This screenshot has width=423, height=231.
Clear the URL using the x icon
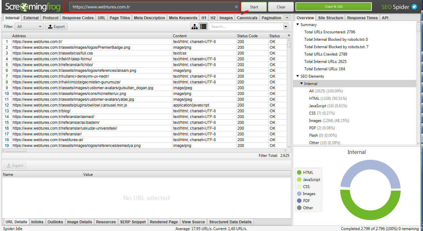[x=236, y=6]
